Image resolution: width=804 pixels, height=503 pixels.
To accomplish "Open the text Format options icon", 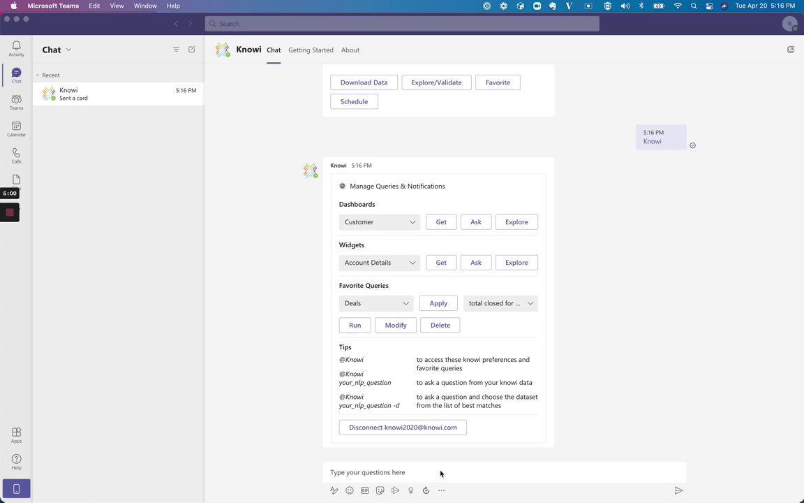I will (x=334, y=490).
